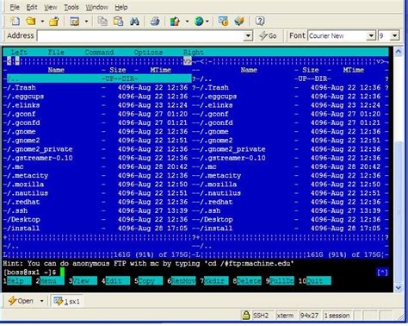Screen dimensions: 408x326
Task: Click the 9 PullDn function key label
Action: [280, 281]
